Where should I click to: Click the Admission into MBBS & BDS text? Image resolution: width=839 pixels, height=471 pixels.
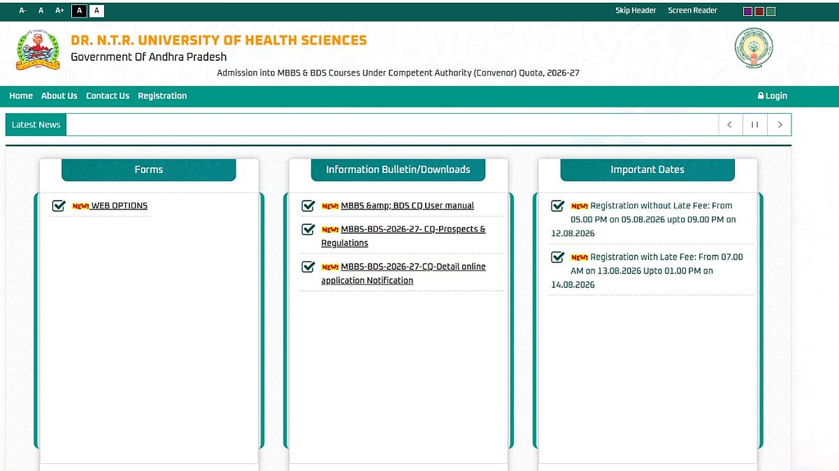coord(398,73)
